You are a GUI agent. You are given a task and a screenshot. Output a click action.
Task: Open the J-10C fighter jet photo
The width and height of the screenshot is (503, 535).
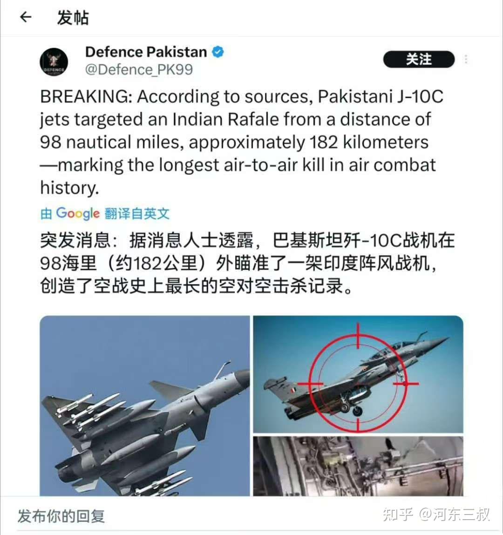[x=145, y=406]
